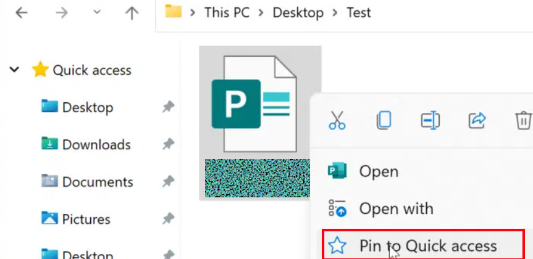The height and width of the screenshot is (259, 533).
Task: Open Downloads in the sidebar
Action: tap(96, 145)
